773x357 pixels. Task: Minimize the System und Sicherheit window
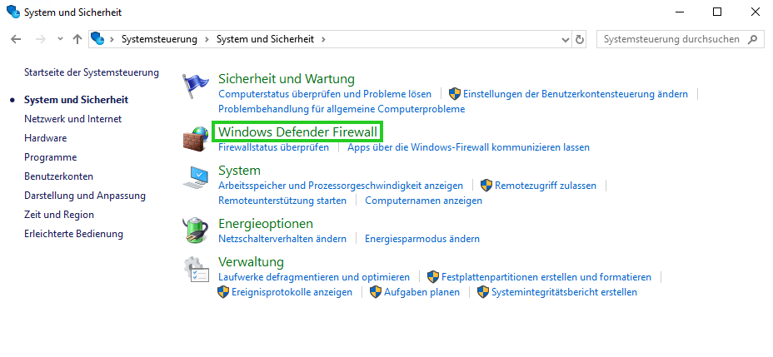click(680, 12)
